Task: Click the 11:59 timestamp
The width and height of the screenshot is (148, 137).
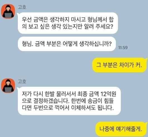Action: coord(123,48)
